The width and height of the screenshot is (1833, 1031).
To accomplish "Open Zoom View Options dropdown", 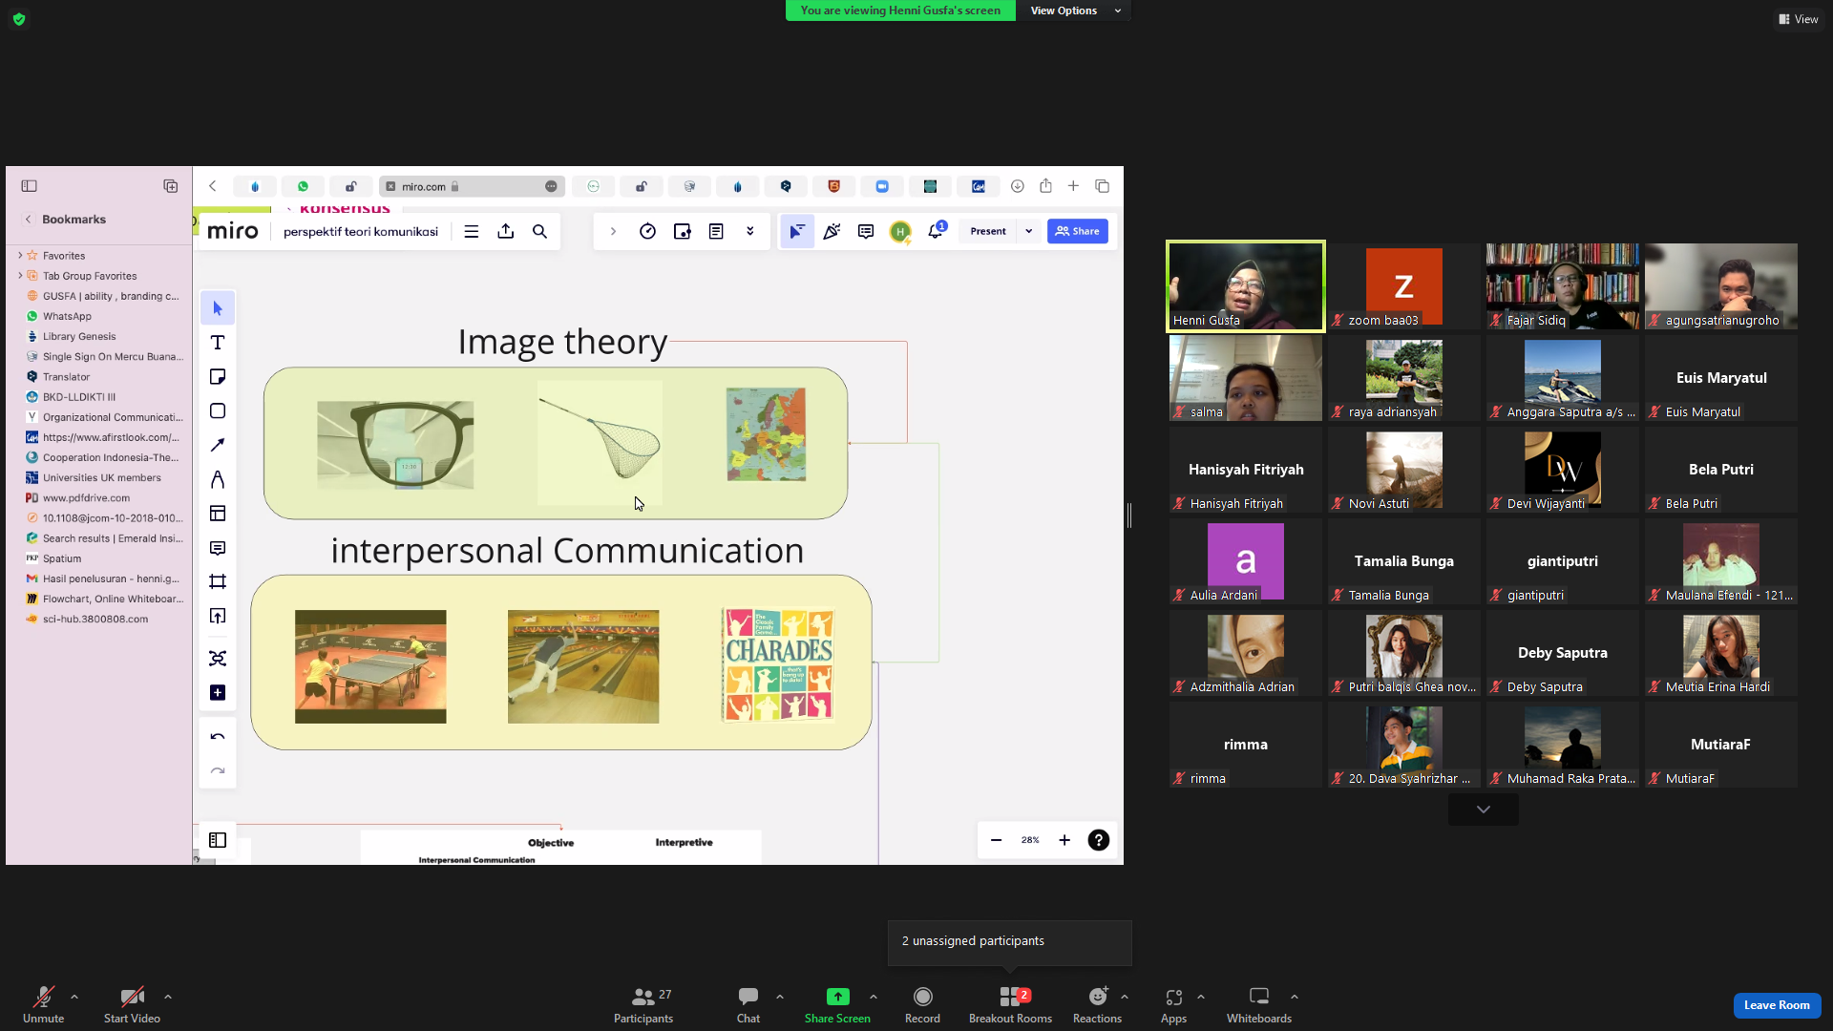I will 1074,11.
